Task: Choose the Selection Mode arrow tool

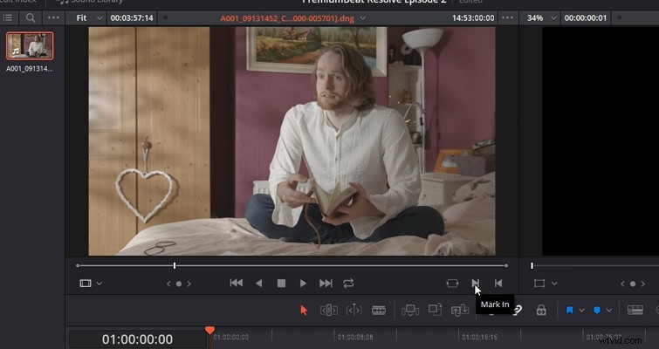Action: 304,311
